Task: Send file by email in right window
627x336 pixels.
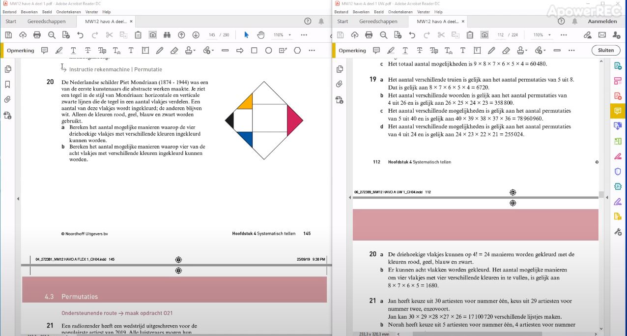Action: (602, 35)
